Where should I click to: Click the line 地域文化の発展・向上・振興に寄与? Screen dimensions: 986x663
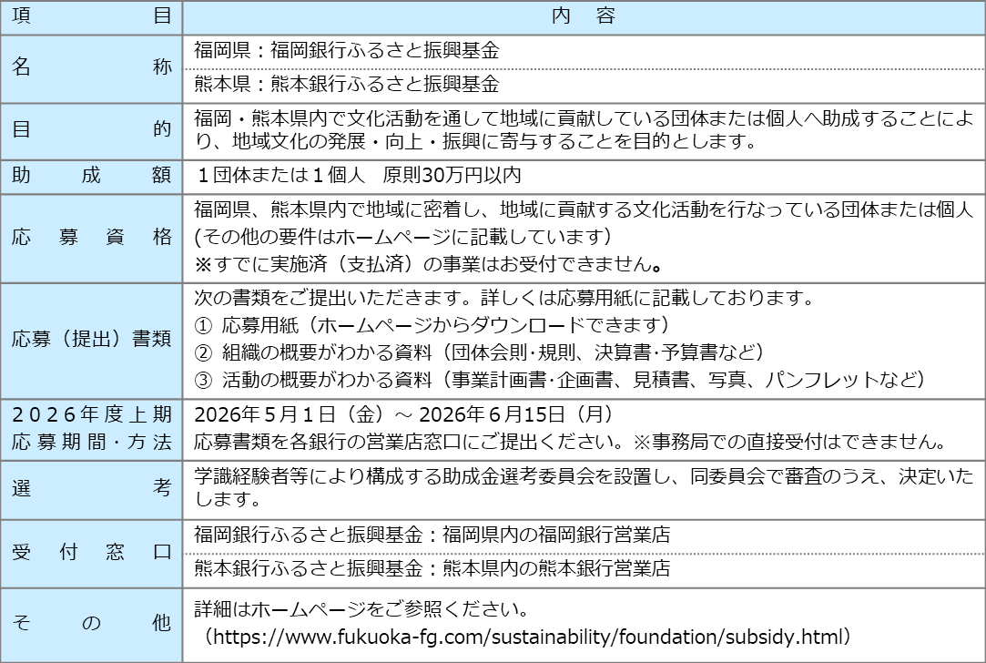point(475,141)
